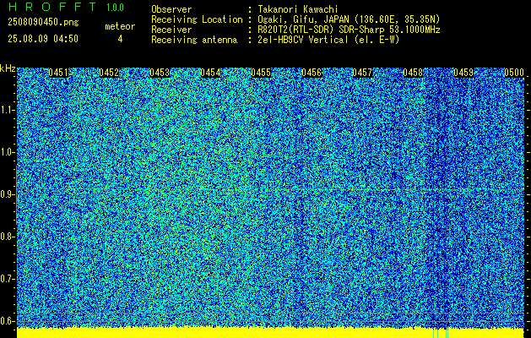Click the 1.0 kHz axis label
531x338 pixels.
pos(7,153)
